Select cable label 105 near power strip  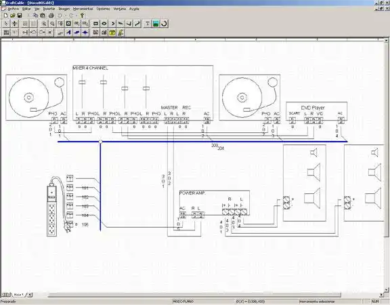85,224
